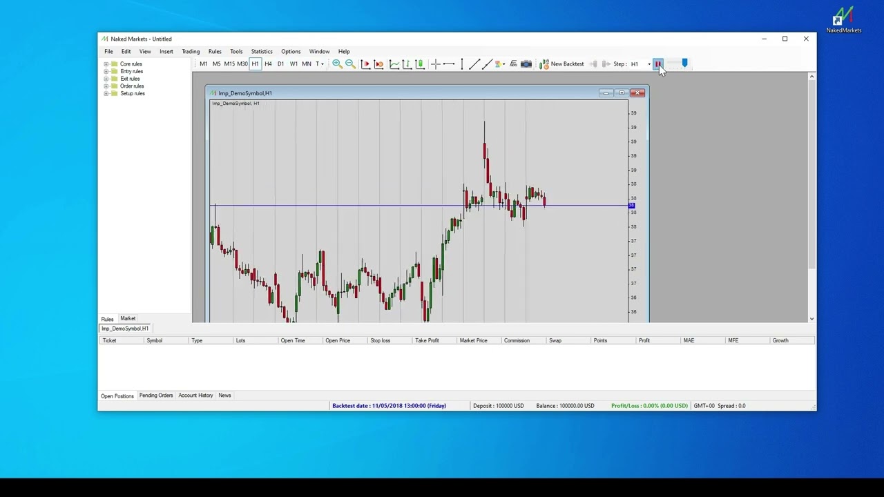
Task: Toggle M30 timeframe button
Action: 242,64
